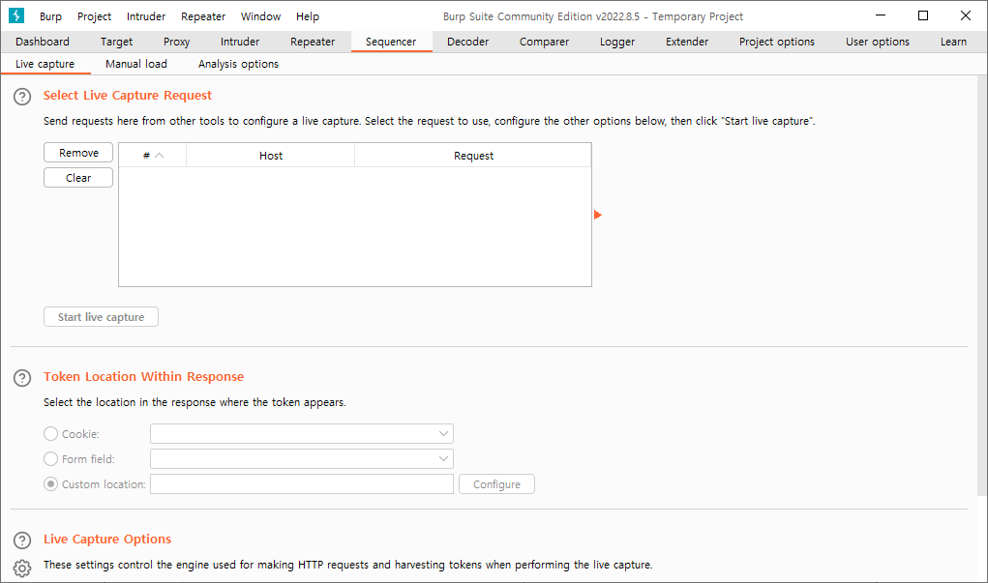Open the User options tab
The image size is (988, 583).
[878, 42]
